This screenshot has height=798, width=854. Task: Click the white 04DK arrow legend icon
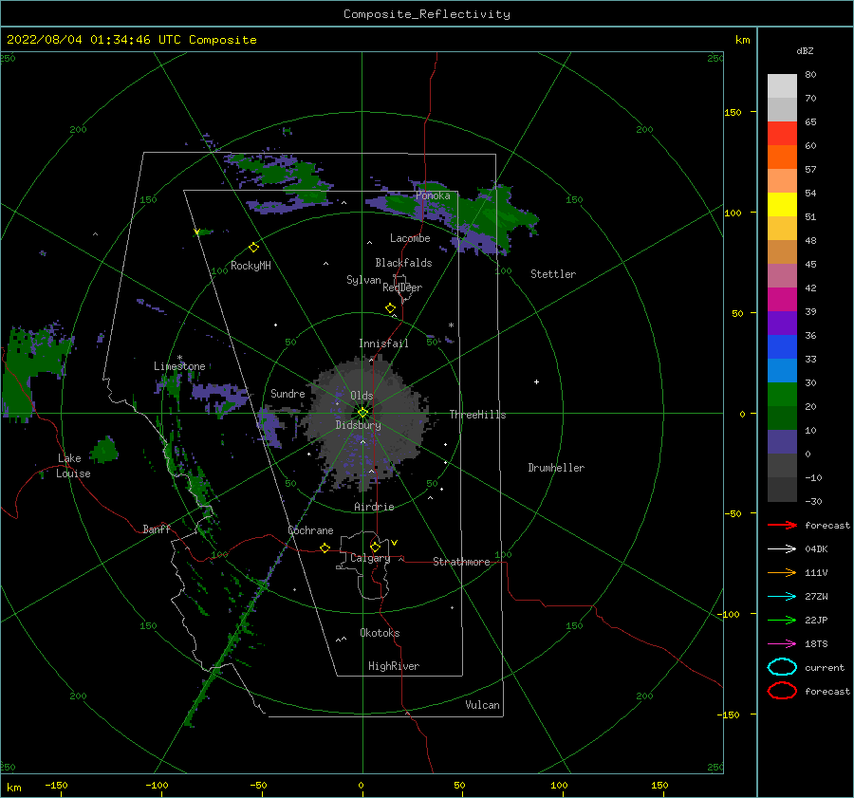tap(782, 548)
